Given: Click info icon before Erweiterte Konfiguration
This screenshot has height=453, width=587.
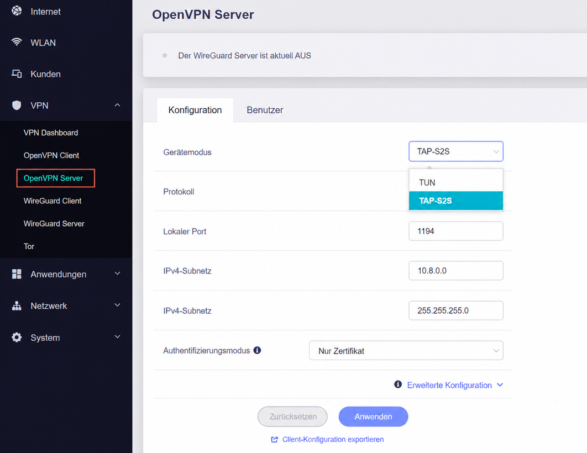Looking at the screenshot, I should point(398,384).
